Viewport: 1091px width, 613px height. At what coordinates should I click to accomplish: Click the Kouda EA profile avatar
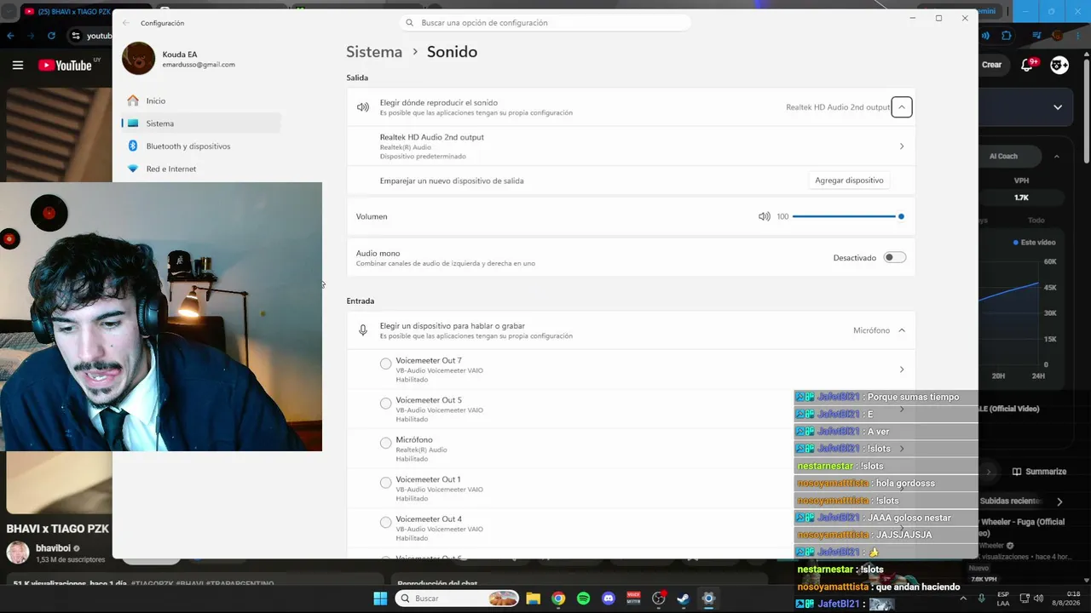pyautogui.click(x=138, y=59)
